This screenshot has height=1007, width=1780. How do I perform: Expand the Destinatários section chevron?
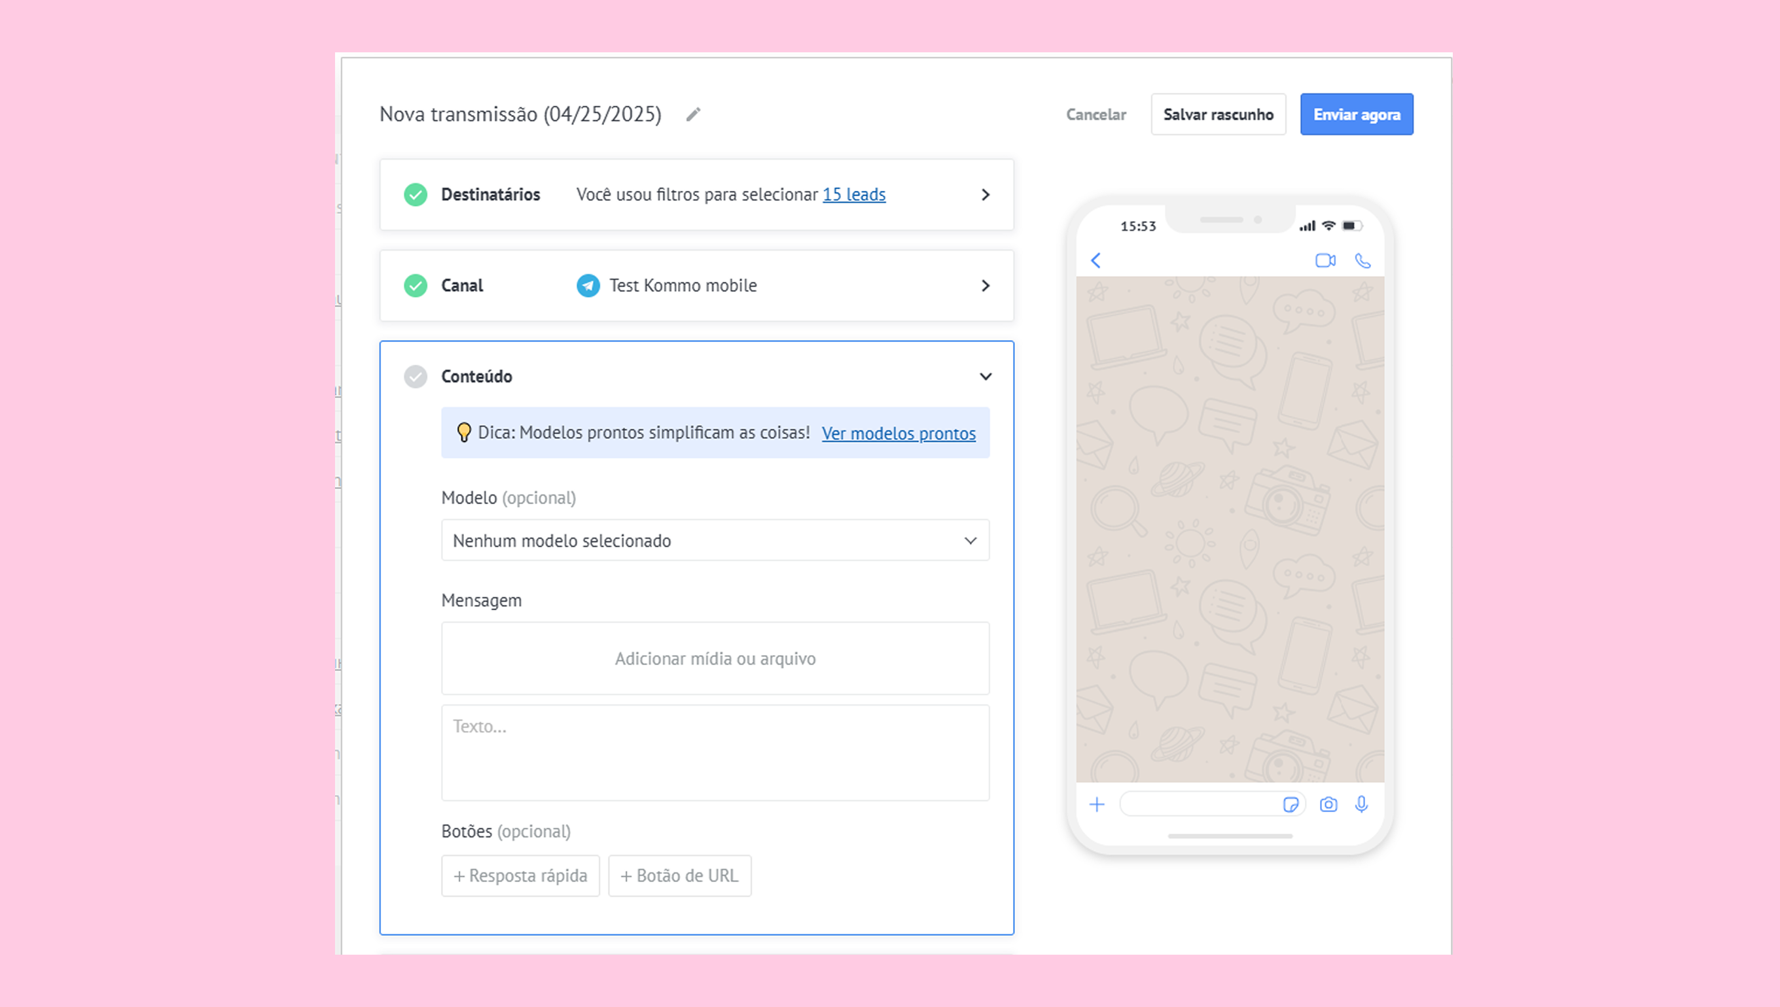point(986,195)
